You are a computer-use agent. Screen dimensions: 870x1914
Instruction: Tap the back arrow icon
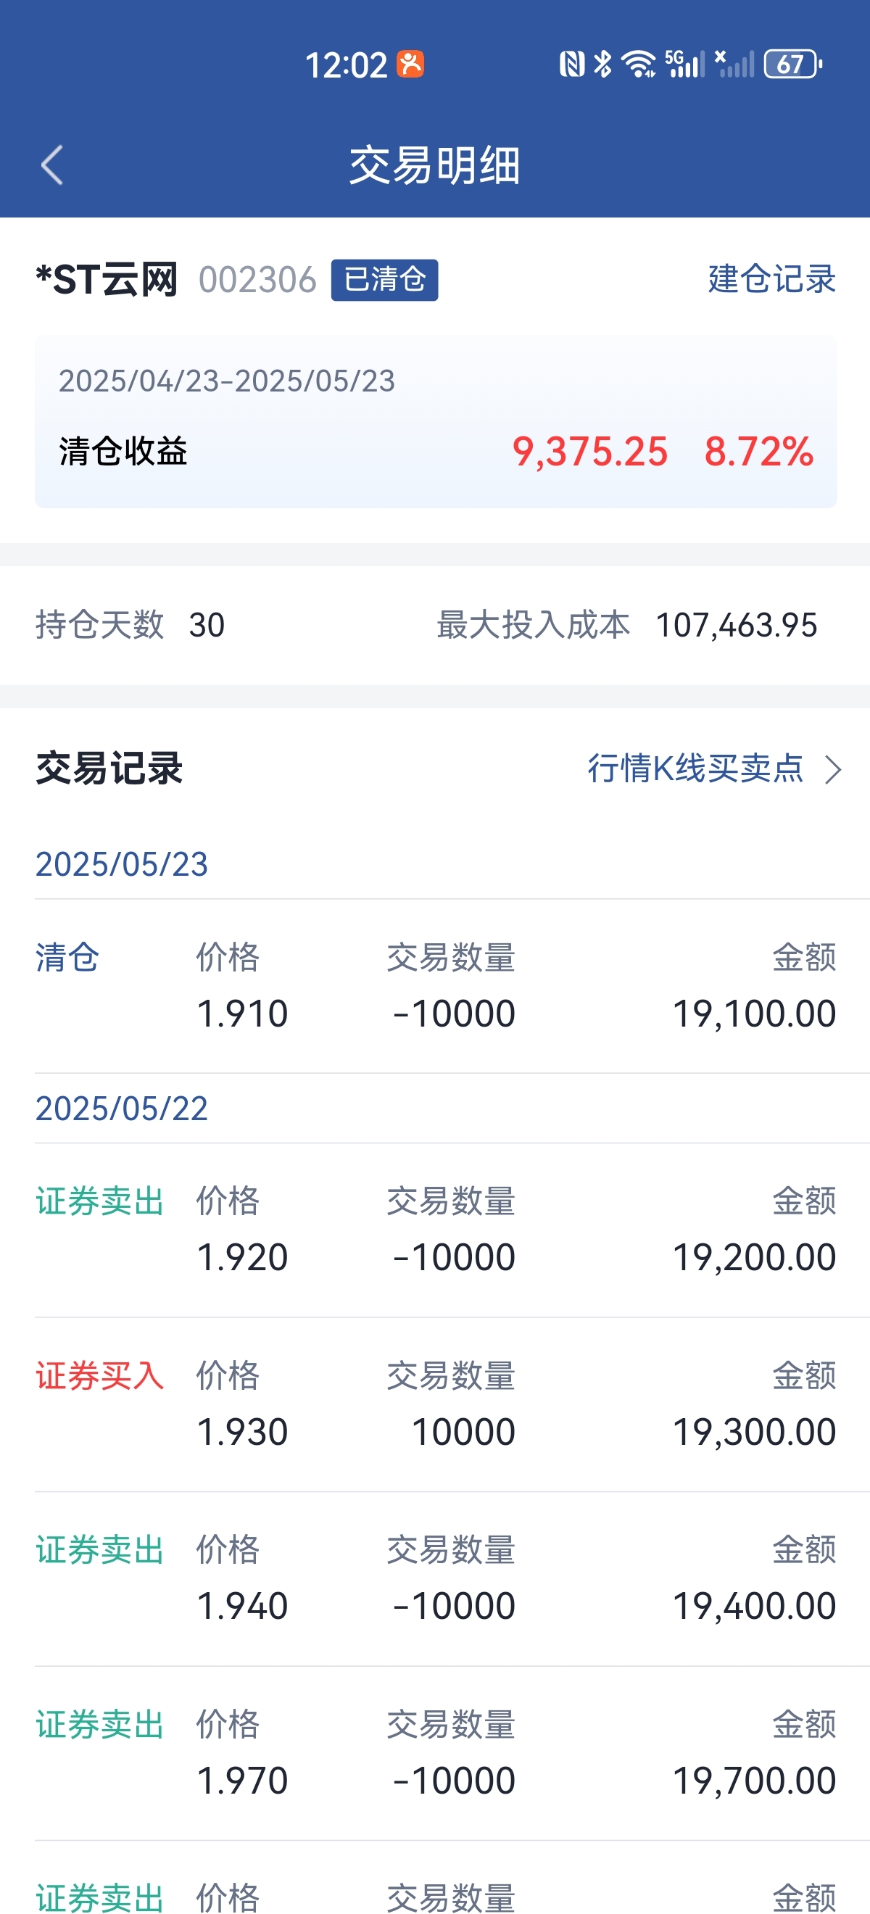point(52,165)
